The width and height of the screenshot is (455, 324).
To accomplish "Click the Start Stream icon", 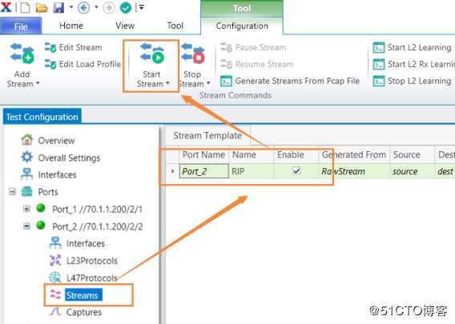I will (x=152, y=54).
